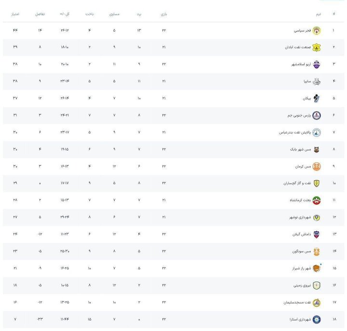Click the Fajr Sepasi team logo
347x331 pixels.
click(316, 31)
